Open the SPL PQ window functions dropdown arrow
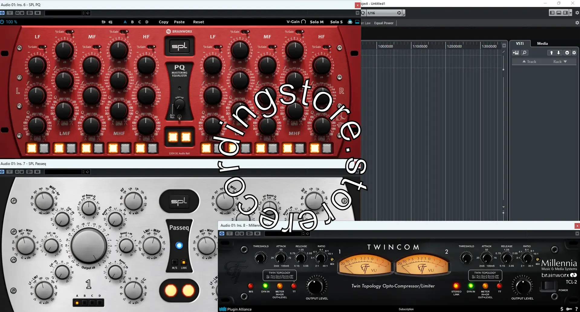 358,13
